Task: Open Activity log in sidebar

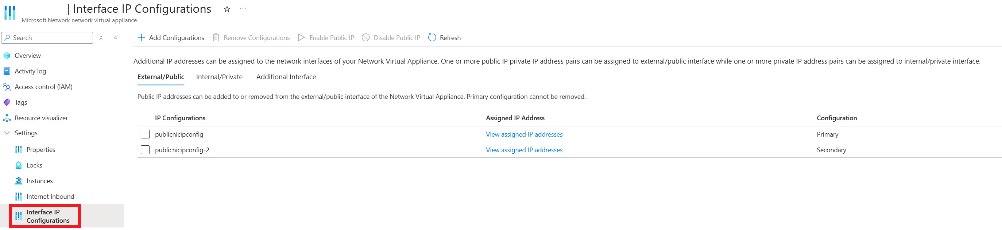Action: 30,71
